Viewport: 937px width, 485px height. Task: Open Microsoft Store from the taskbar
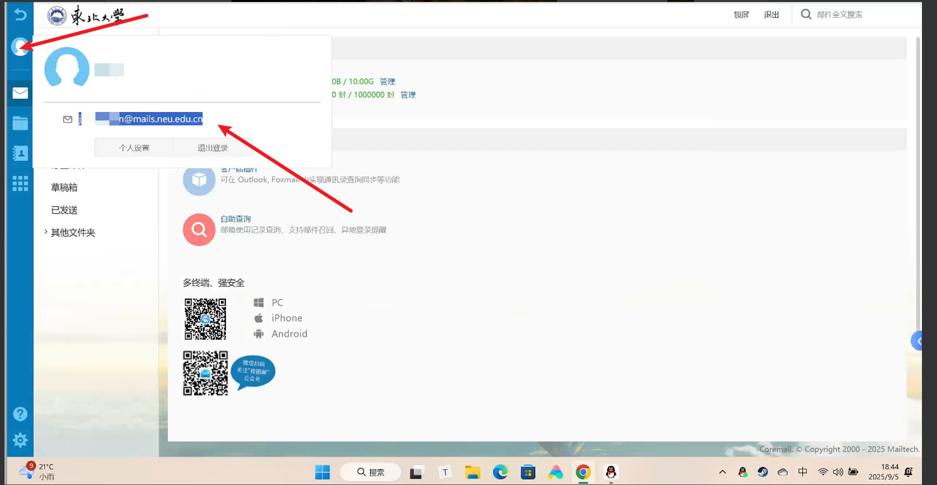pyautogui.click(x=528, y=472)
